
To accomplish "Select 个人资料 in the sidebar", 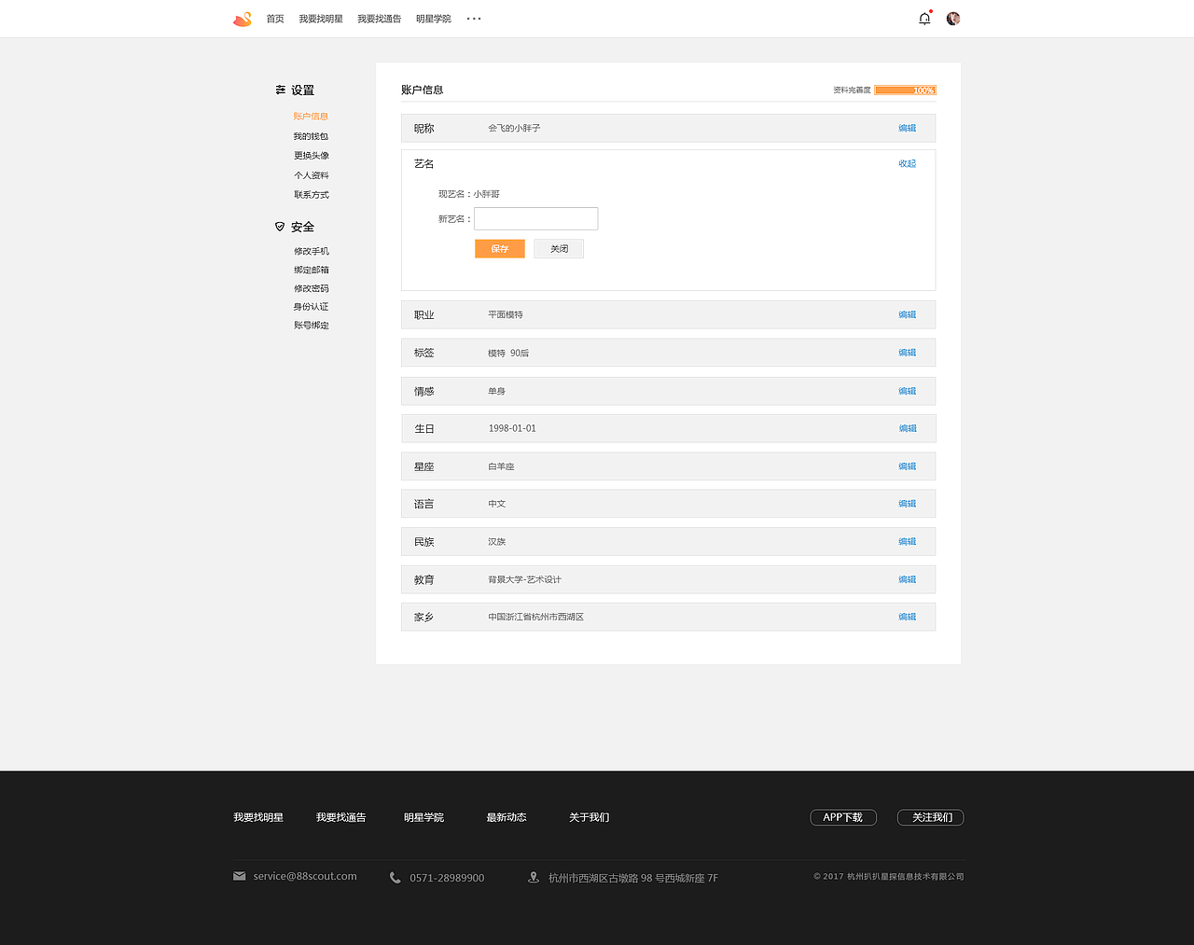I will click(312, 175).
